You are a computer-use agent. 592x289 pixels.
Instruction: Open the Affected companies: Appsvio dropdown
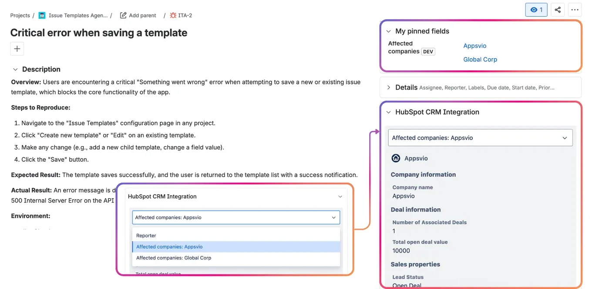point(480,137)
